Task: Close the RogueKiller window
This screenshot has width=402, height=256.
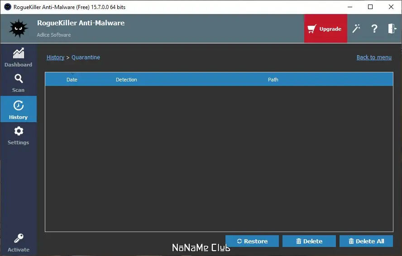Action: pyautogui.click(x=391, y=7)
